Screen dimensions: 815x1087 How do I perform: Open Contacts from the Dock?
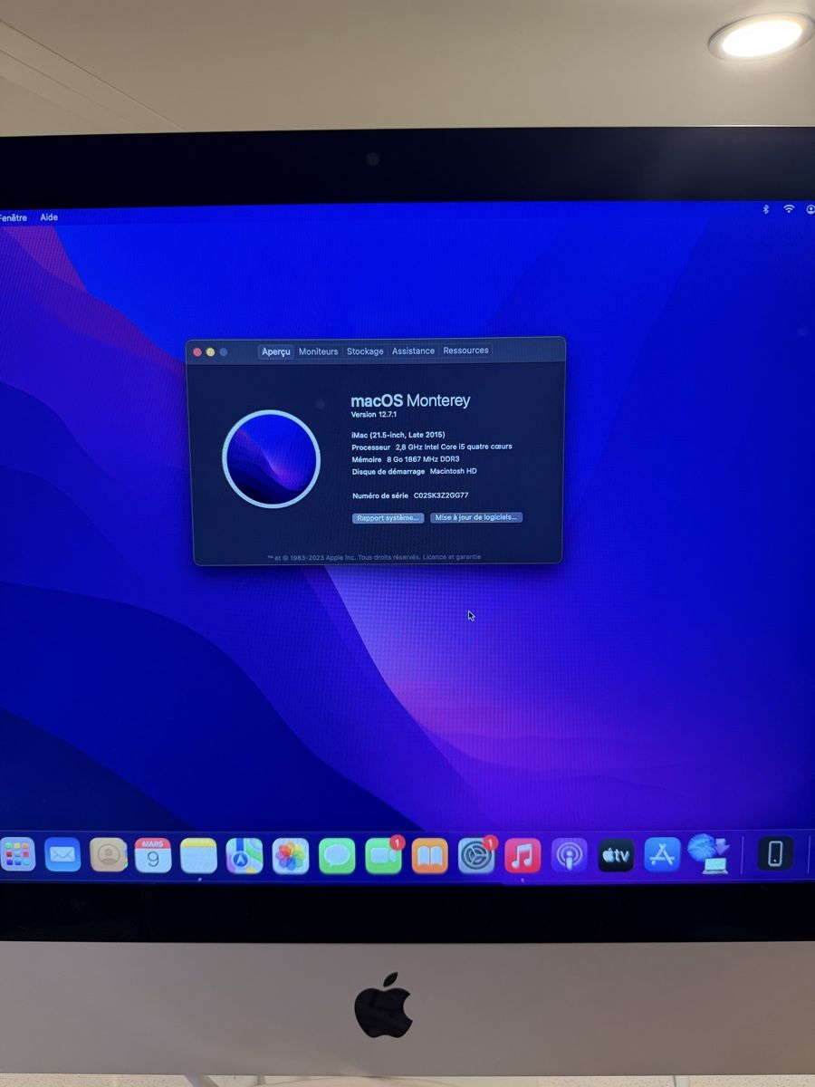pos(109,854)
